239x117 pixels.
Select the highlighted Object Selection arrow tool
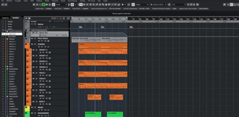[x=81, y=5]
